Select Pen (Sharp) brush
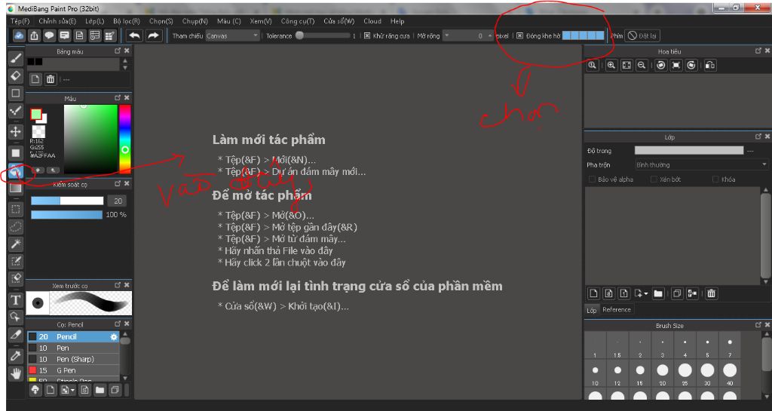 pyautogui.click(x=73, y=359)
